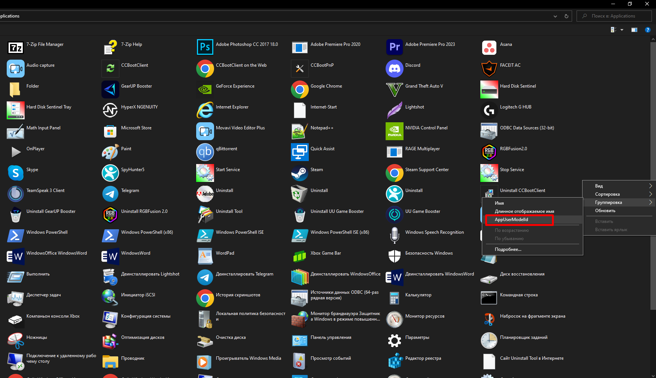Group by Имя in submenu
The image size is (656, 378).
532,203
